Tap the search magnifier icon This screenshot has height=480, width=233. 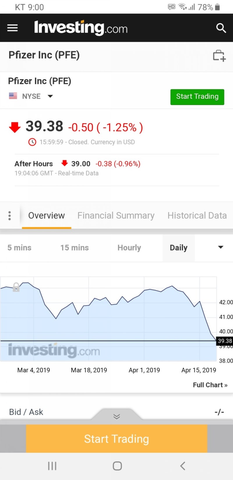(221, 28)
